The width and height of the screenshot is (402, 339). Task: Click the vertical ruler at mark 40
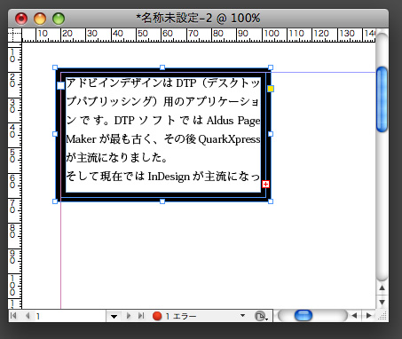click(12, 131)
